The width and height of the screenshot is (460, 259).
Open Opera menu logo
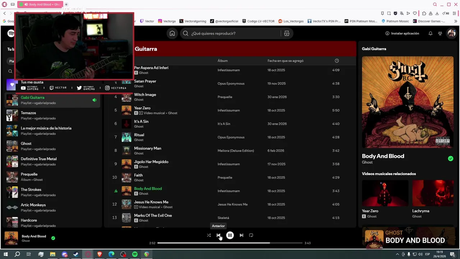point(4,4)
